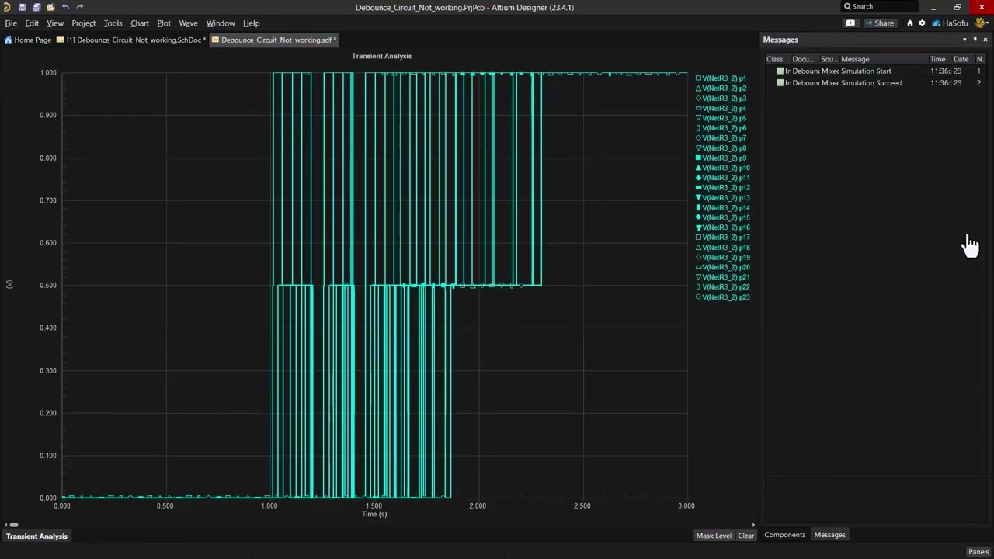Select the 'Simulation Succeed' message row
Screen dimensions: 994x559
coord(876,83)
